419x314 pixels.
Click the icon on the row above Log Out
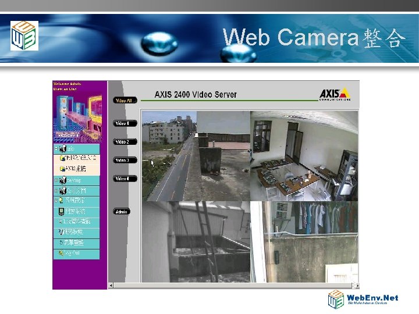point(61,242)
